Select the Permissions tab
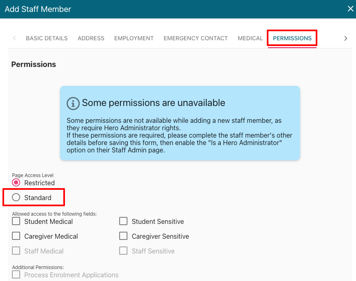The height and width of the screenshot is (281, 356). coord(292,38)
